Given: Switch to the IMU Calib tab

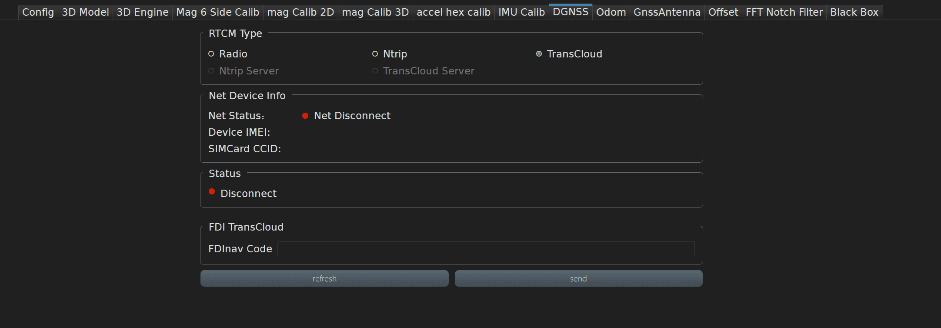Looking at the screenshot, I should pyautogui.click(x=521, y=12).
